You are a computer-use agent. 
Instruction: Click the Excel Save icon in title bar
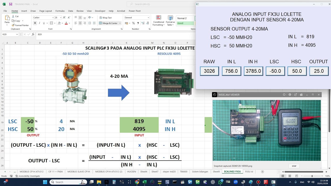[x=11, y=4]
